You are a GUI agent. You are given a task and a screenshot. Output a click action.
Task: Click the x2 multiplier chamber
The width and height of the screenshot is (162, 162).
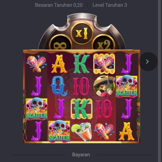(104, 43)
